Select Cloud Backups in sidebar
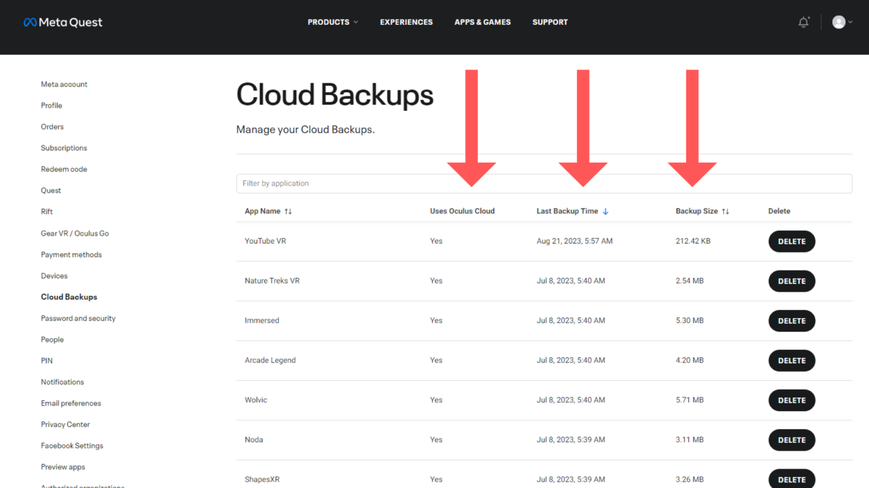 pos(69,297)
